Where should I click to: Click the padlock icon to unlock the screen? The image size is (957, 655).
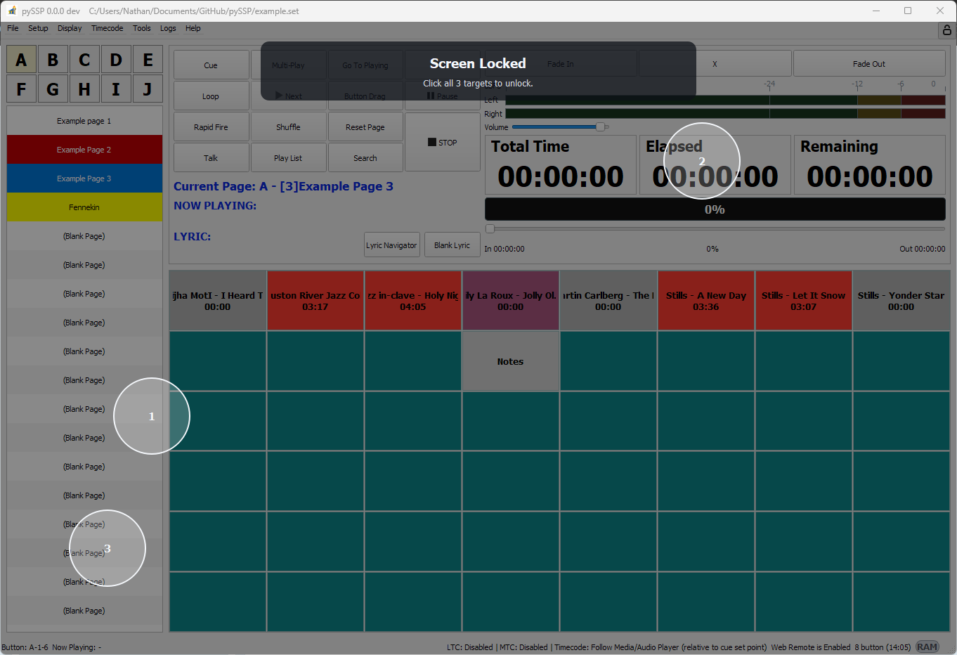click(x=946, y=30)
